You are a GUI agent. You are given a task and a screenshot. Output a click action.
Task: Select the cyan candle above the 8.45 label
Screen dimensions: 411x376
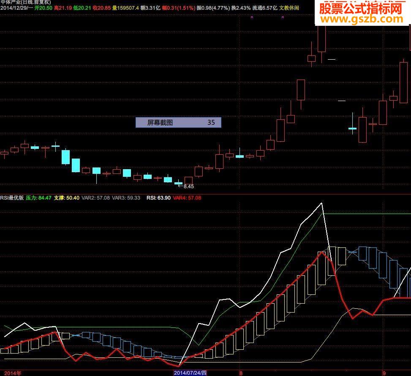click(x=179, y=183)
